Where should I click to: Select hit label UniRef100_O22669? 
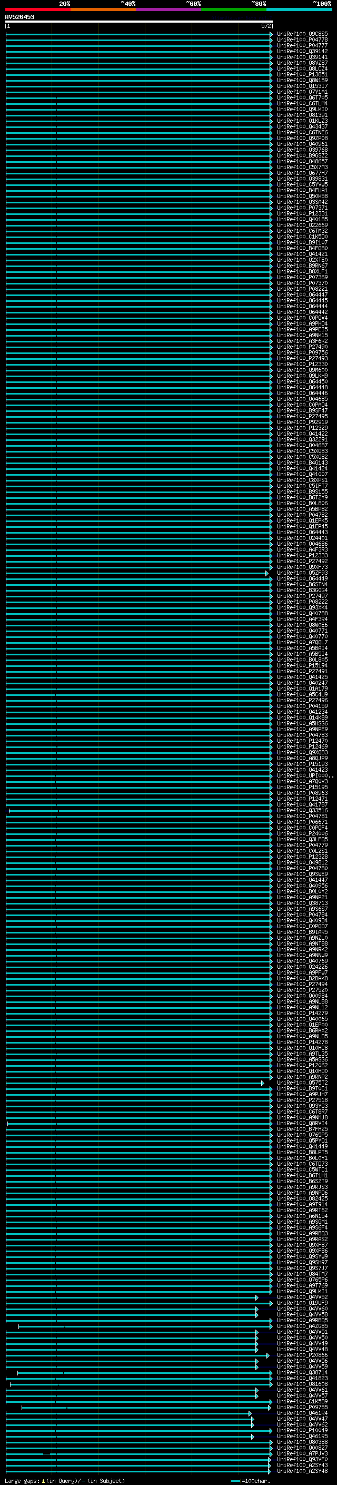[302, 225]
